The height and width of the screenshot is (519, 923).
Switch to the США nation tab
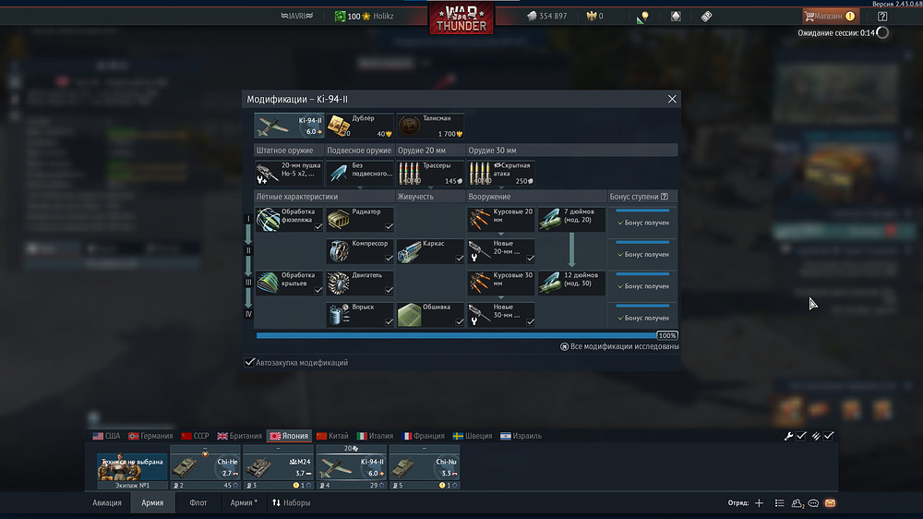(106, 436)
